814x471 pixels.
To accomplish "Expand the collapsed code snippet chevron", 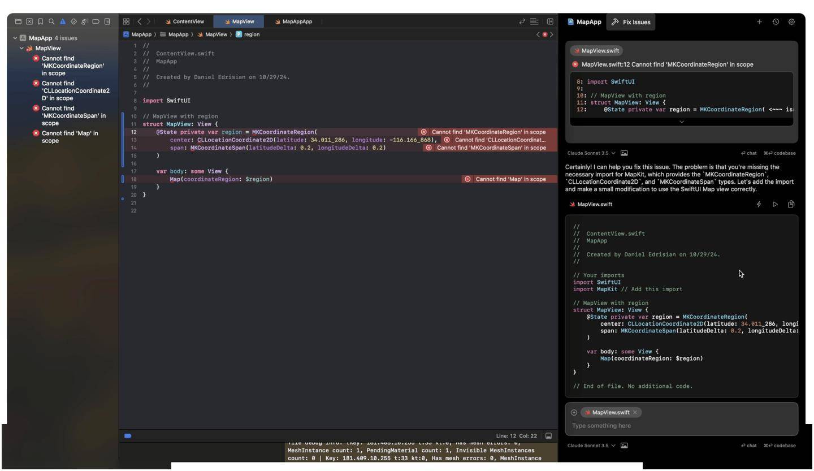I will click(681, 122).
